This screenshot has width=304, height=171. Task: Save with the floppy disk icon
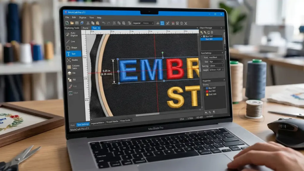77,23
